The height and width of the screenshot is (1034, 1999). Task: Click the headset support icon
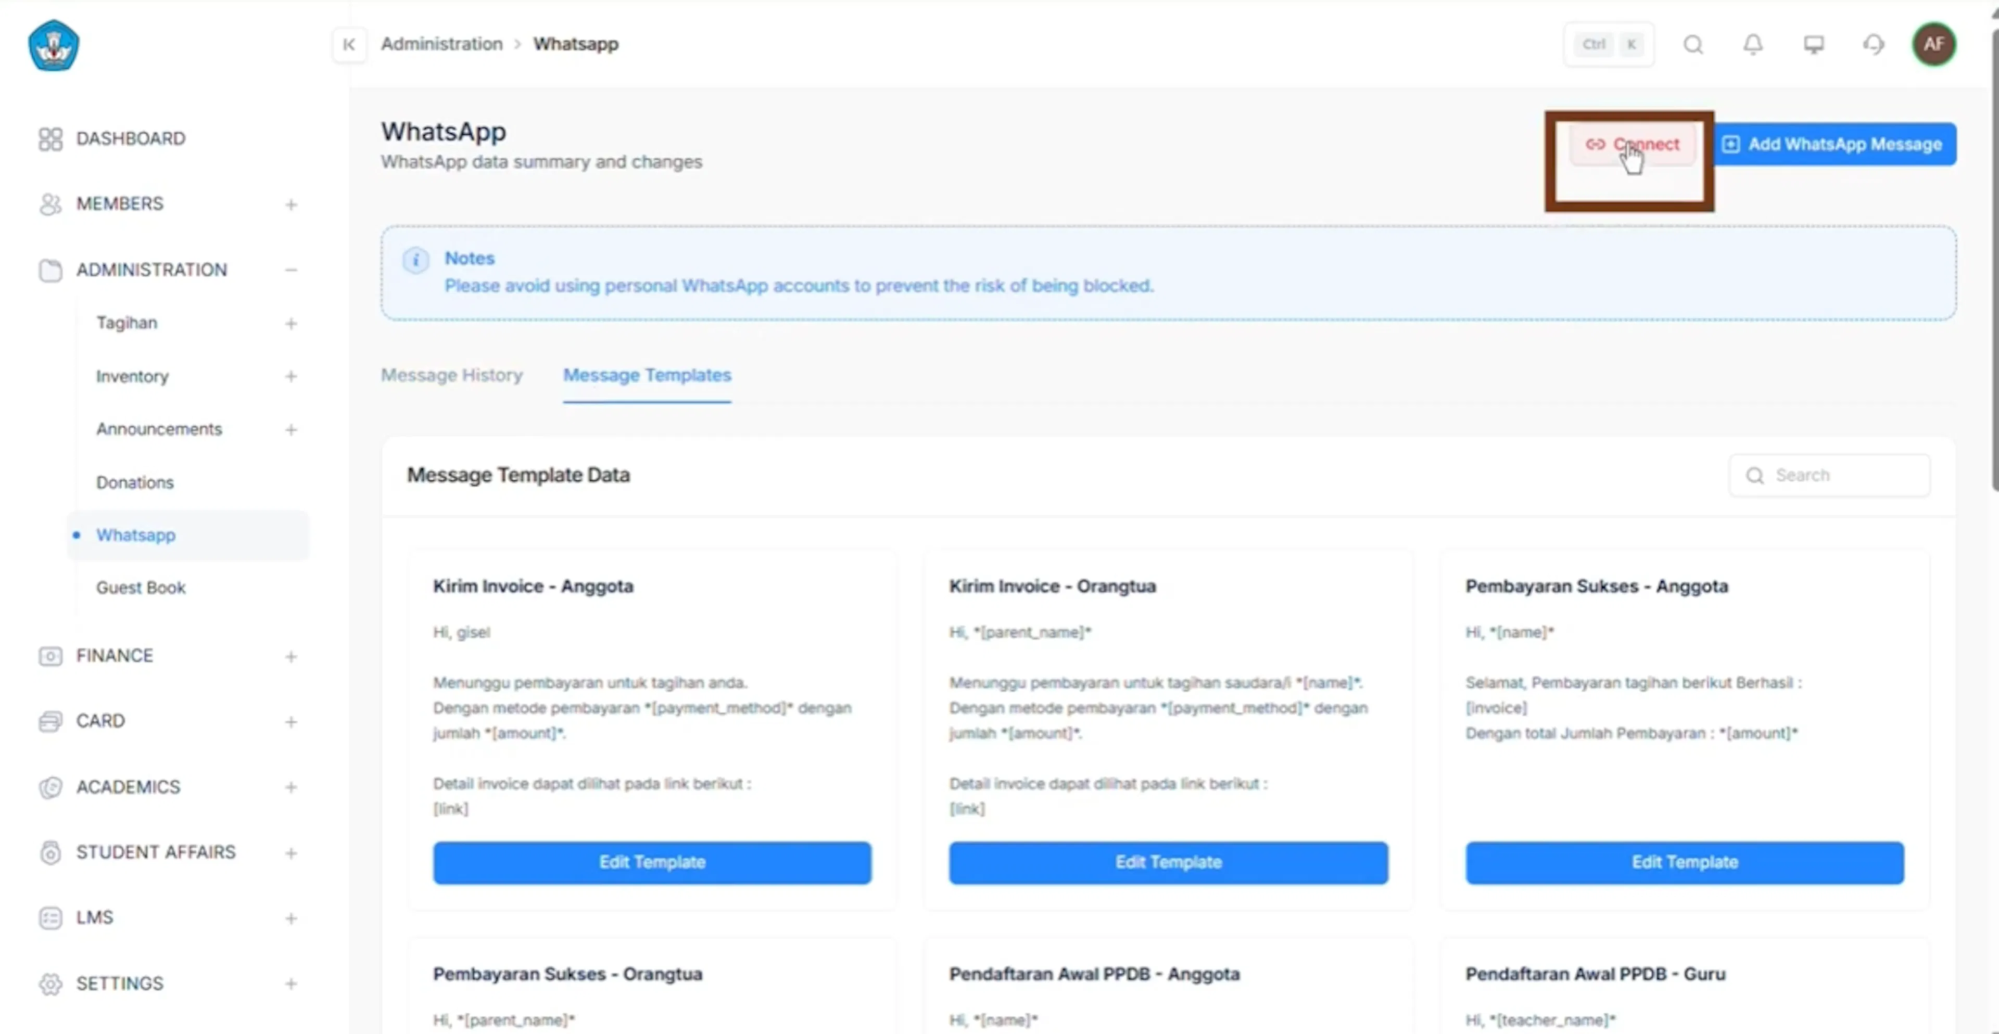point(1874,44)
